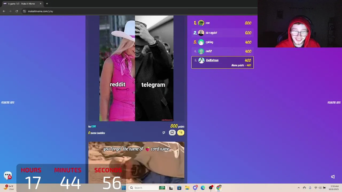342x192 pixels.
Task: Open the Windows Start menu
Action: pos(124,188)
